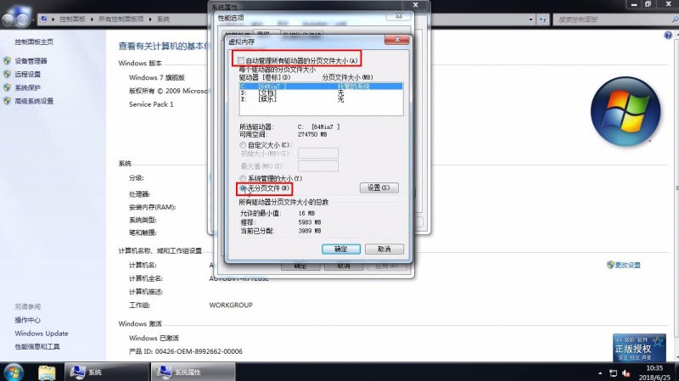Click the refresh button beside the address bar

click(x=542, y=20)
